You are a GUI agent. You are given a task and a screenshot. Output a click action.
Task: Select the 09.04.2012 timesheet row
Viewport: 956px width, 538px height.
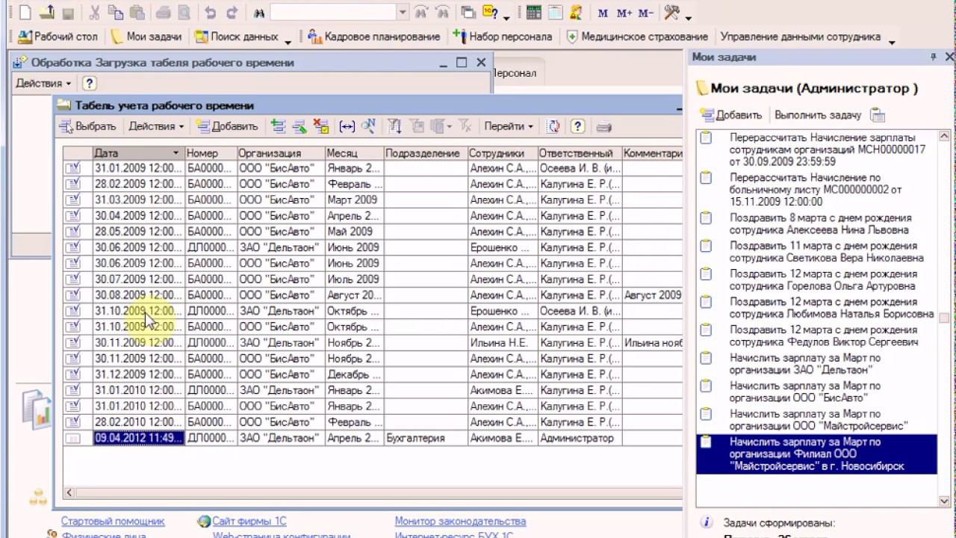tap(373, 439)
